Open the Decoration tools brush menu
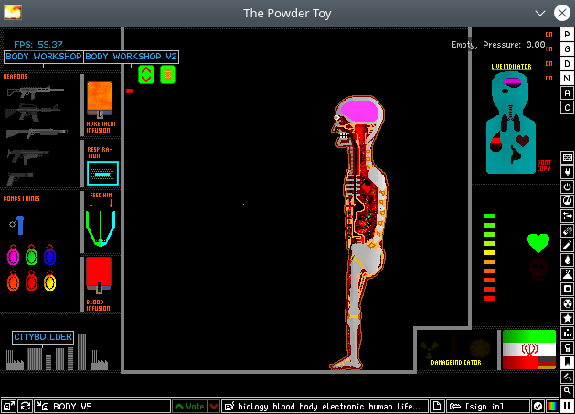Image resolution: width=575 pixels, height=414 pixels. click(x=568, y=377)
